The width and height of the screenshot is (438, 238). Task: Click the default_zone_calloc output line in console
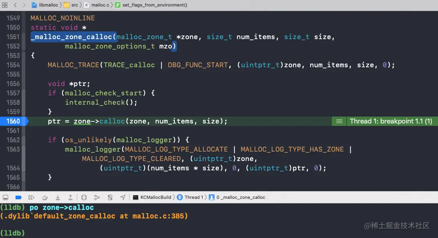94,216
